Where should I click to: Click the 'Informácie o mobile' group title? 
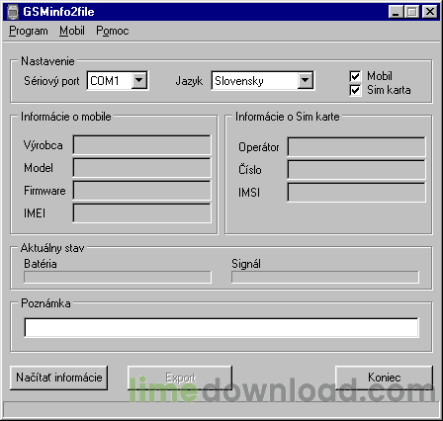tap(66, 117)
